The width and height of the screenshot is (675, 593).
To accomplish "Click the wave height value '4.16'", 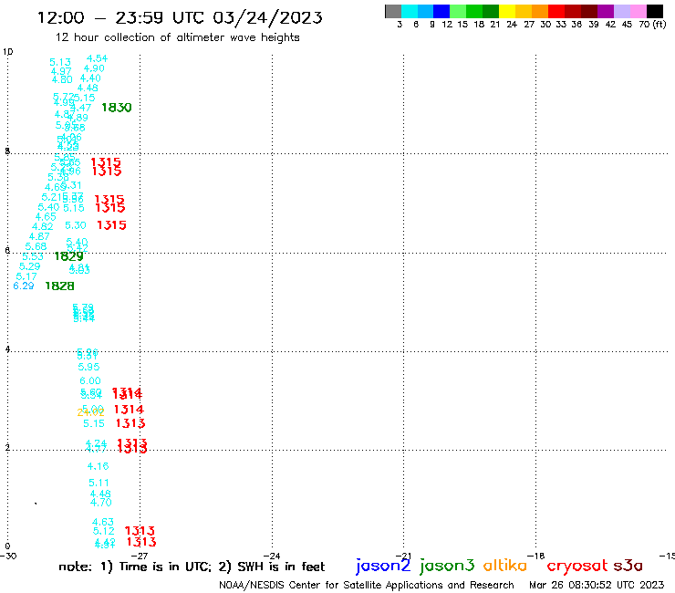I will point(99,466).
